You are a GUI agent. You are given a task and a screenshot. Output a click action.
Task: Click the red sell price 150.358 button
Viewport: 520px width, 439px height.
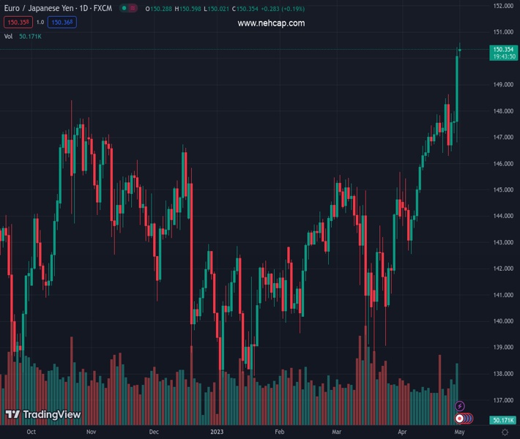click(18, 23)
